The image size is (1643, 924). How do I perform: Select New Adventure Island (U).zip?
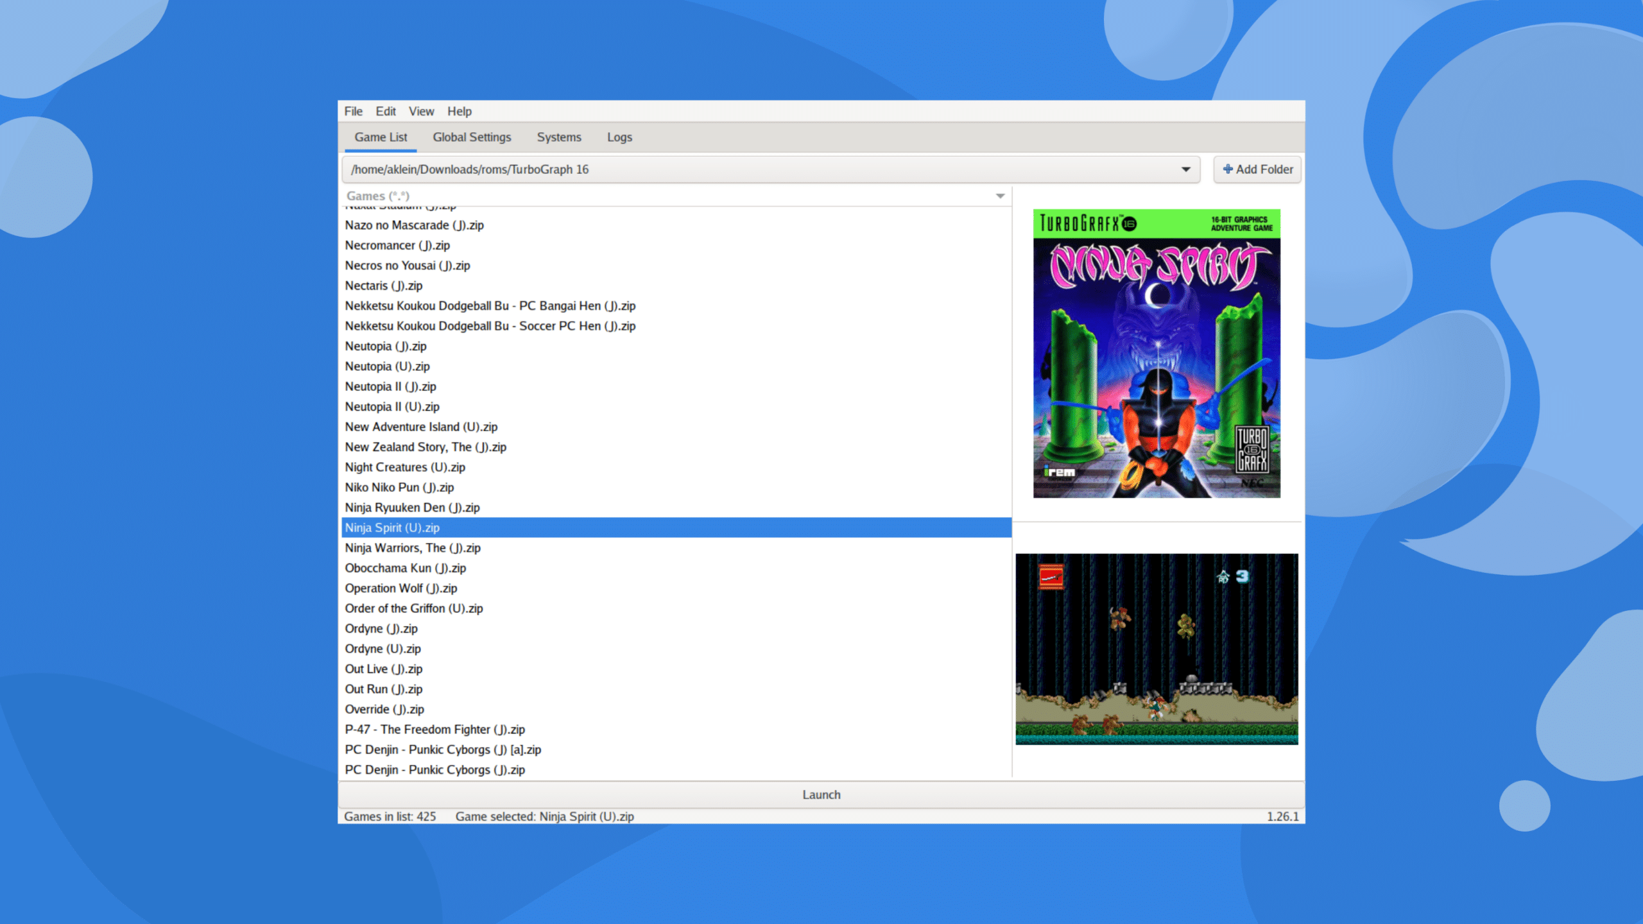(x=676, y=427)
